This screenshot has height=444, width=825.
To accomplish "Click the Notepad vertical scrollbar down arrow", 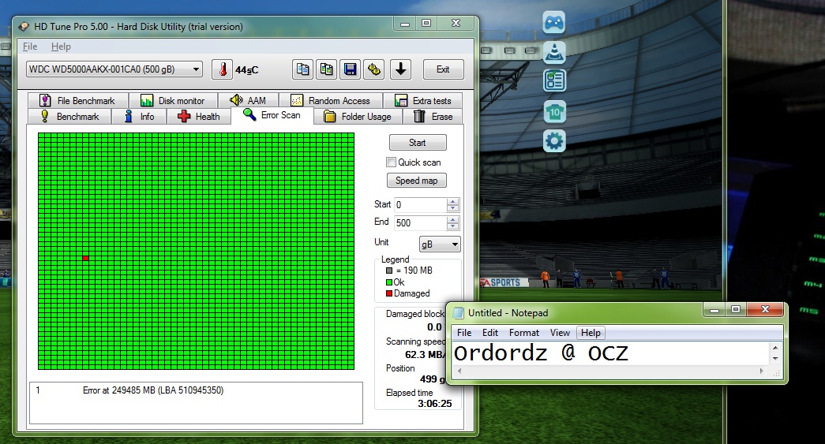I will [775, 359].
